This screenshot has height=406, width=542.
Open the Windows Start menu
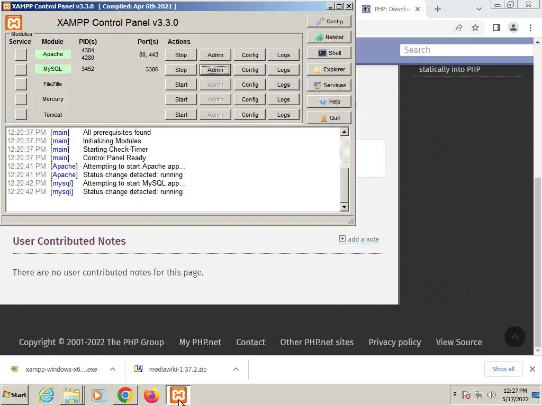(14, 394)
